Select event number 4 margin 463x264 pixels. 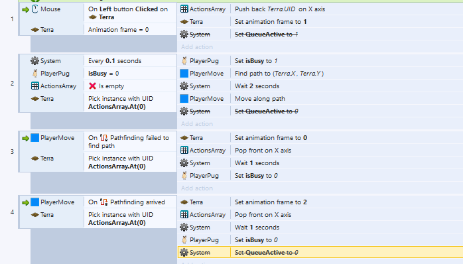point(12,212)
